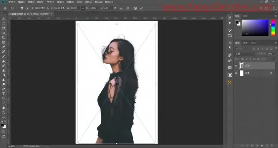Open the Layers panel flyout menu

276,43
